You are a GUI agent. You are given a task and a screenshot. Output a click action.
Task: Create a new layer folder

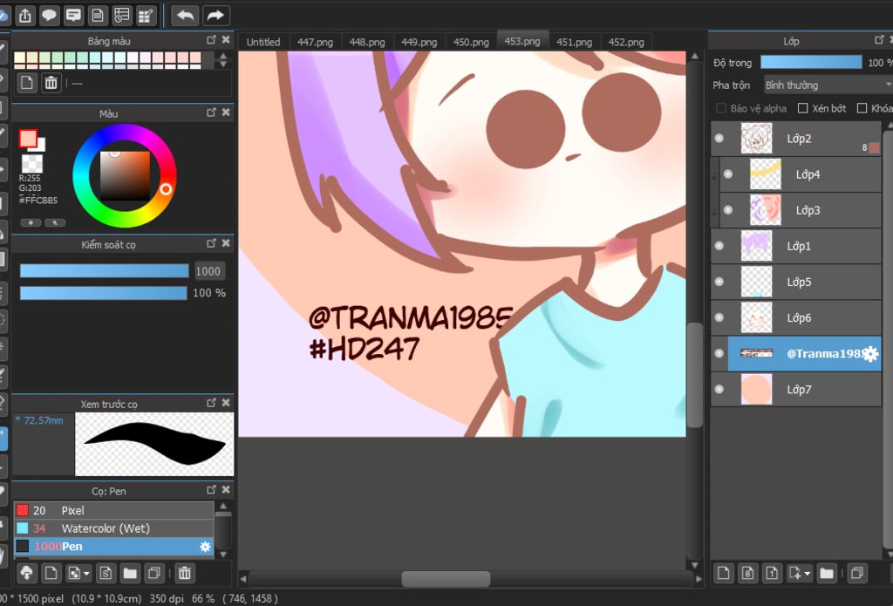pyautogui.click(x=827, y=572)
